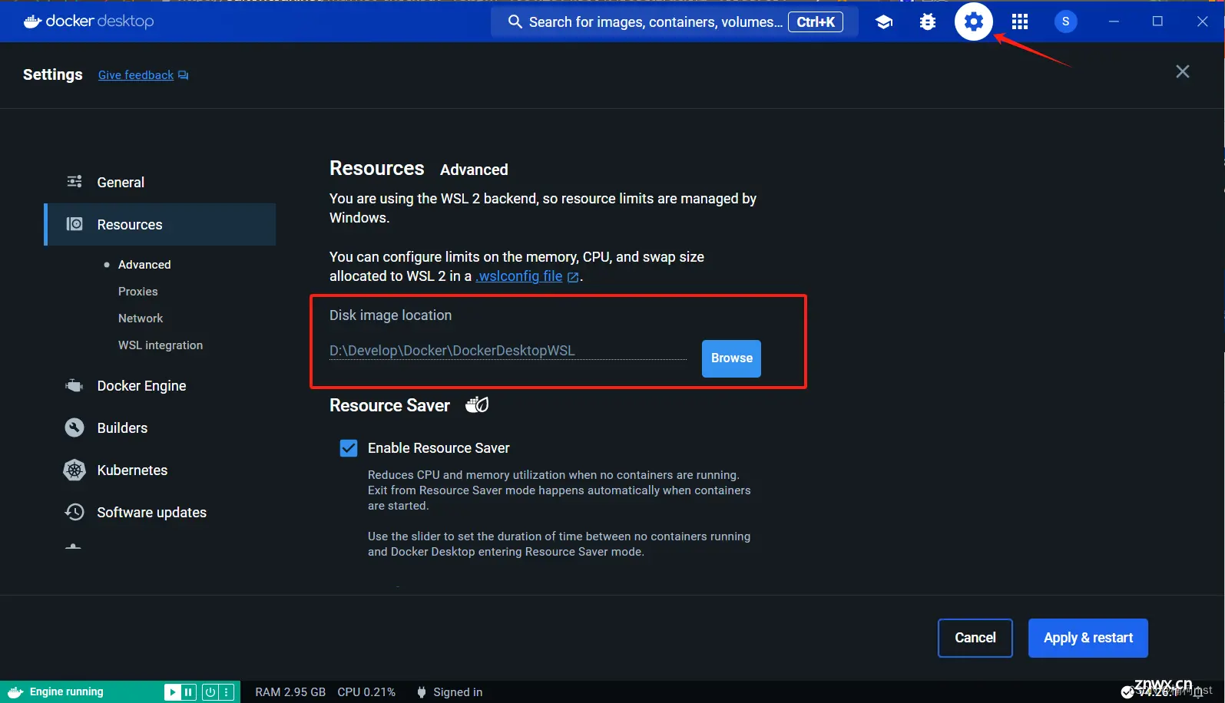
Task: Open the General settings section
Action: point(160,182)
